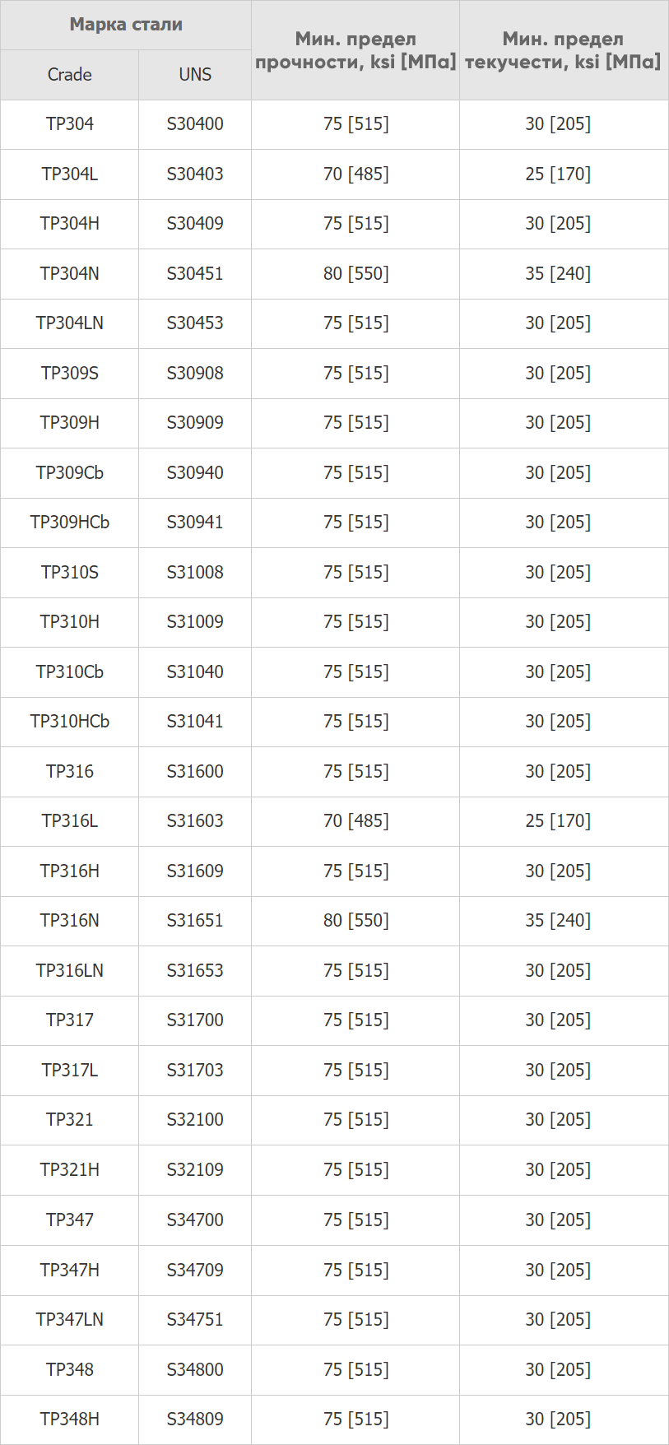This screenshot has height=1445, width=669.
Task: Select the TP304L grade cell
Action: (x=70, y=174)
